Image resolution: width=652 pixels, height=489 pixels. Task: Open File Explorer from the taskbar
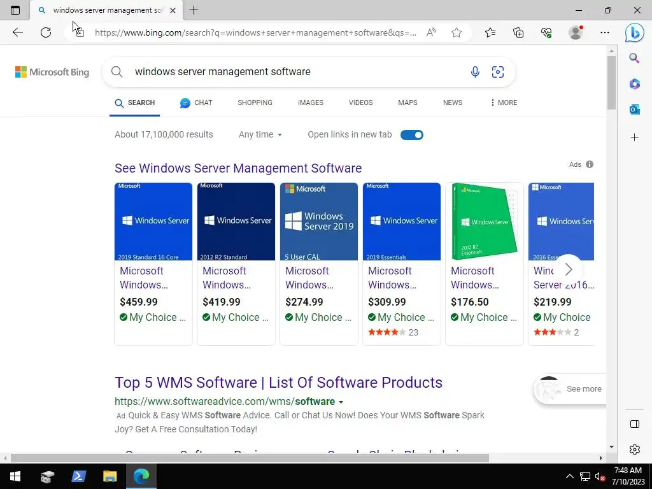[110, 476]
